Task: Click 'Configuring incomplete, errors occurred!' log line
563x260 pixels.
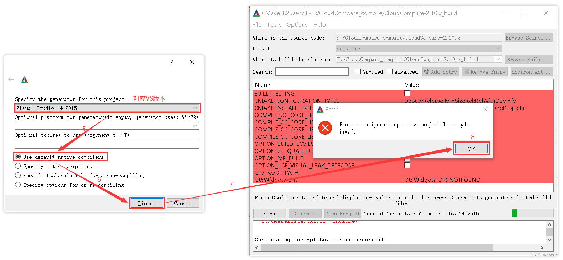Action: [319, 239]
